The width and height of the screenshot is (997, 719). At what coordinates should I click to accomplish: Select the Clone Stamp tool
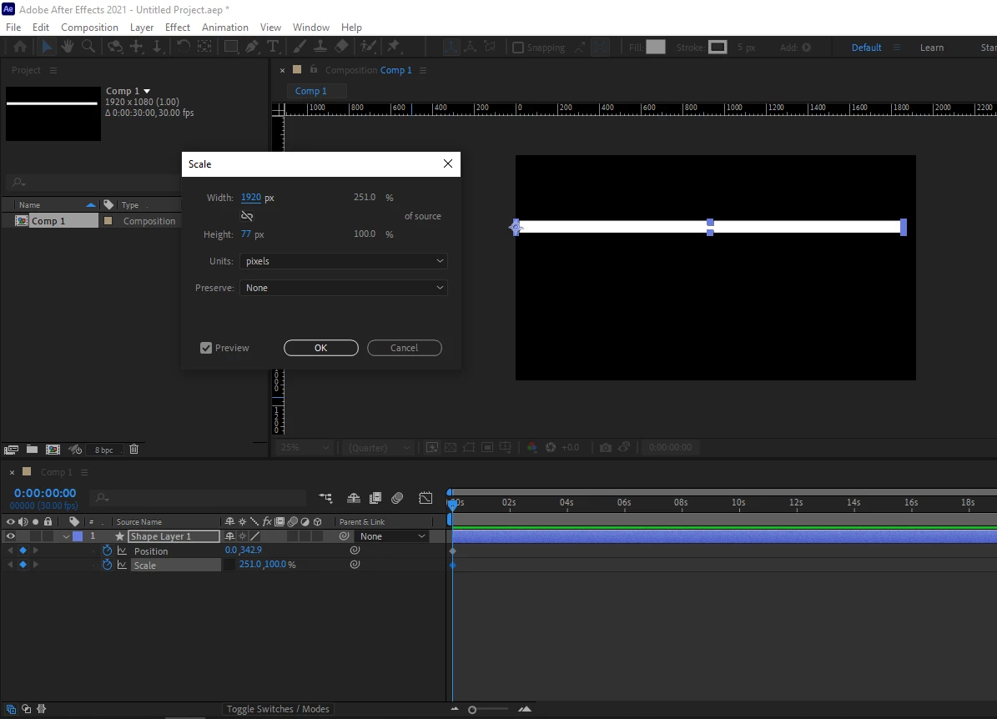point(320,47)
